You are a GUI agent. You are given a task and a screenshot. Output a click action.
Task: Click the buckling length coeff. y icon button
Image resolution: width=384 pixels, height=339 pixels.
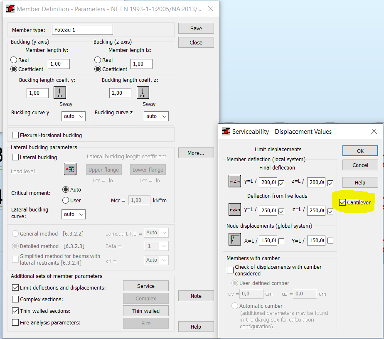[60, 93]
